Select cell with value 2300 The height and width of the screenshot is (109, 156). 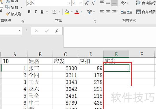click(x=66, y=68)
